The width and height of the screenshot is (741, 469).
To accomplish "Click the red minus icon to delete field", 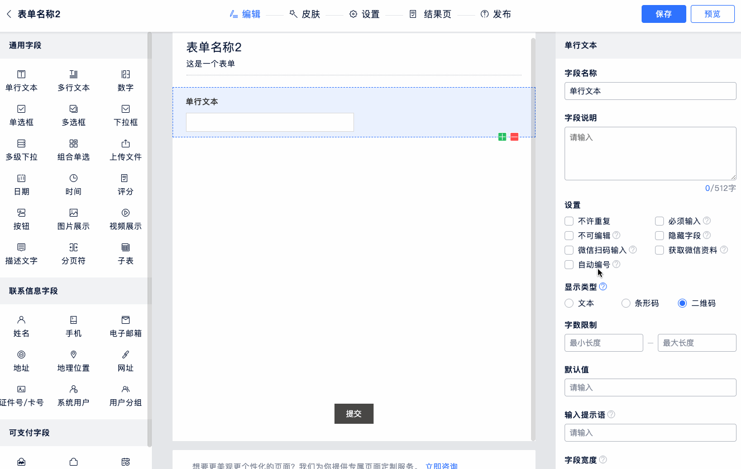I will 514,137.
